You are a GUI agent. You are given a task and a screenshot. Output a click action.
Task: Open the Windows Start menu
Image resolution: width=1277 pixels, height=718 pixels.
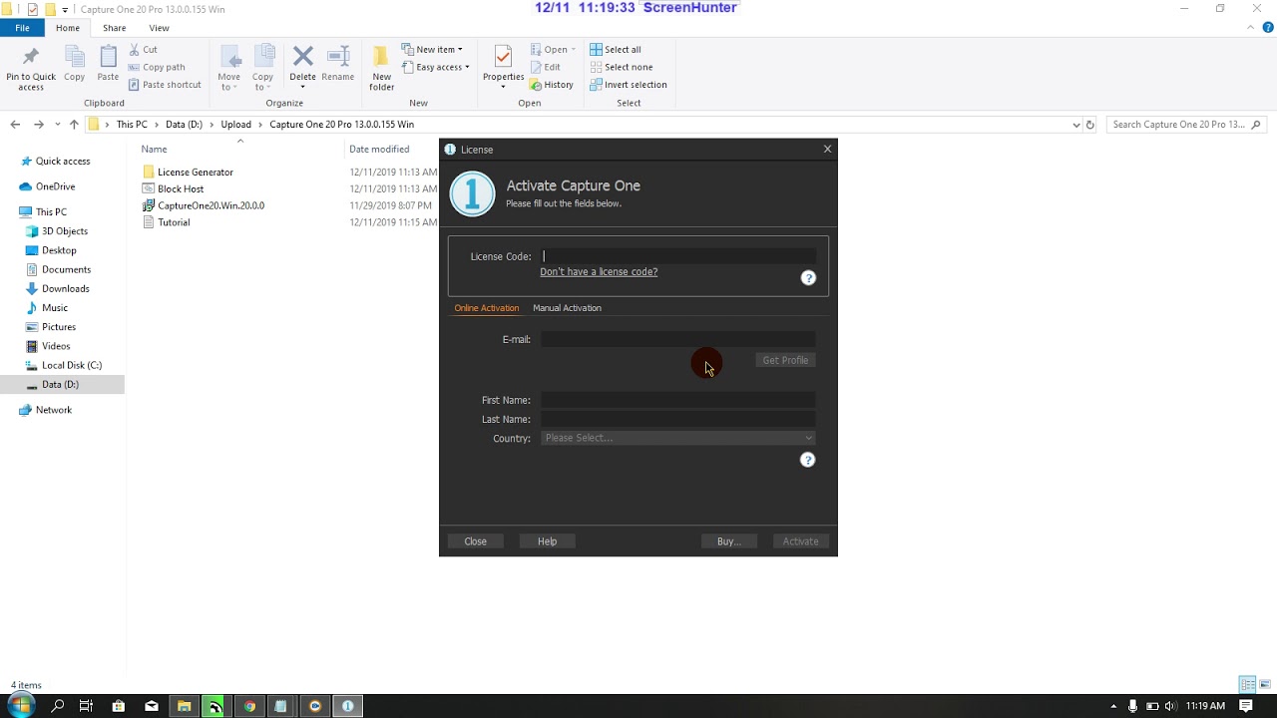pos(20,706)
